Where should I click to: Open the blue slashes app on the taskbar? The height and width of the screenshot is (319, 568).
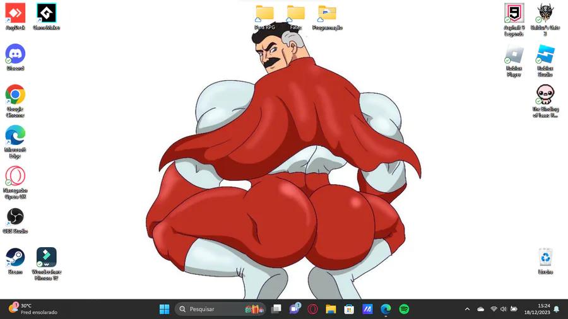[x=367, y=310]
